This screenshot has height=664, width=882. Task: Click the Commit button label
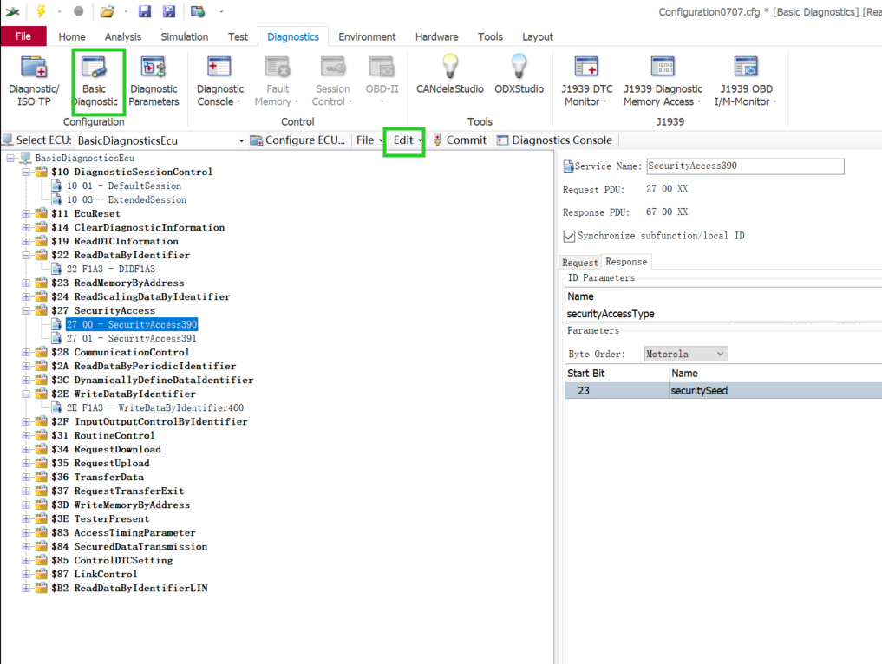point(467,140)
